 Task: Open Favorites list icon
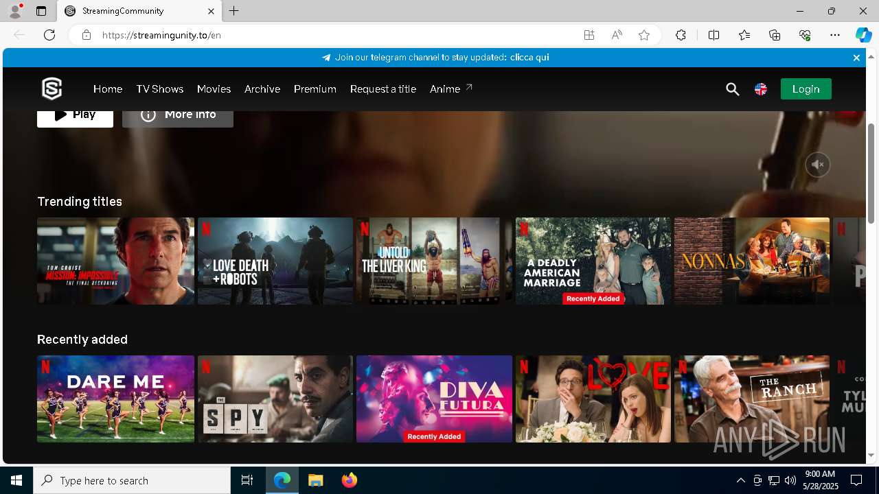pos(744,35)
